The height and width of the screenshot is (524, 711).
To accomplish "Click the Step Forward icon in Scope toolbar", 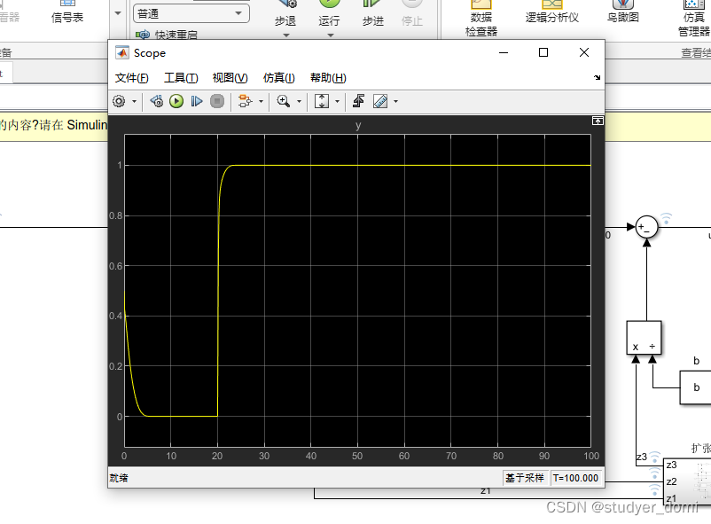I will pyautogui.click(x=196, y=101).
